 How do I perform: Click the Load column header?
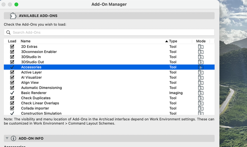coord(12,41)
